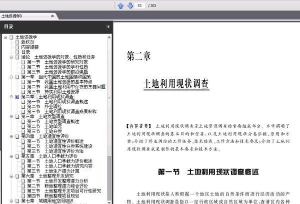Click page icon beside 版权页
The width and height of the screenshot is (300, 204).
click(x=17, y=42)
